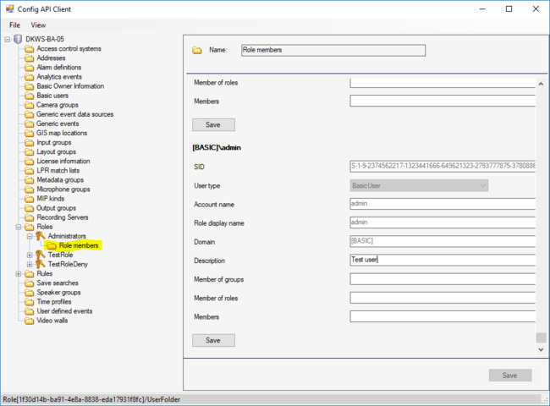Viewport: 550px width, 406px height.
Task: Click the Camera groups folder icon
Action: pyautogui.click(x=30, y=105)
